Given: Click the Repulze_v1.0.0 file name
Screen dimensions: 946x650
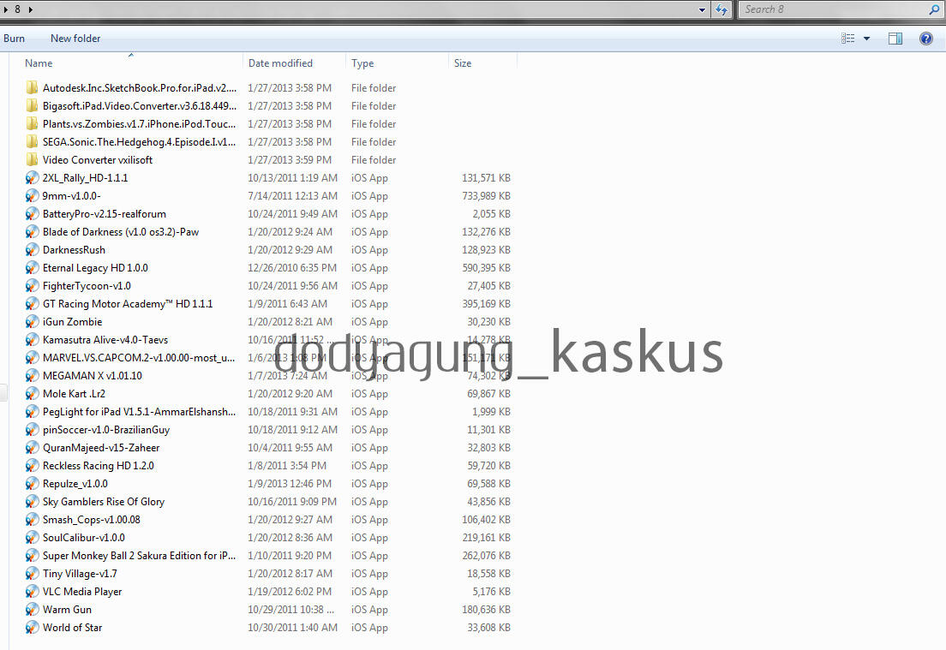Looking at the screenshot, I should [75, 484].
